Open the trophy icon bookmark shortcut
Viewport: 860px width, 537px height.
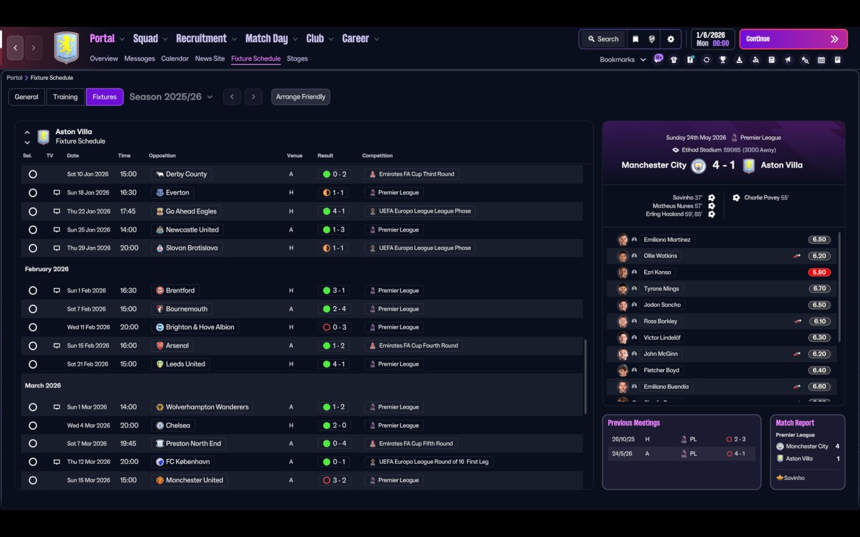[723, 60]
